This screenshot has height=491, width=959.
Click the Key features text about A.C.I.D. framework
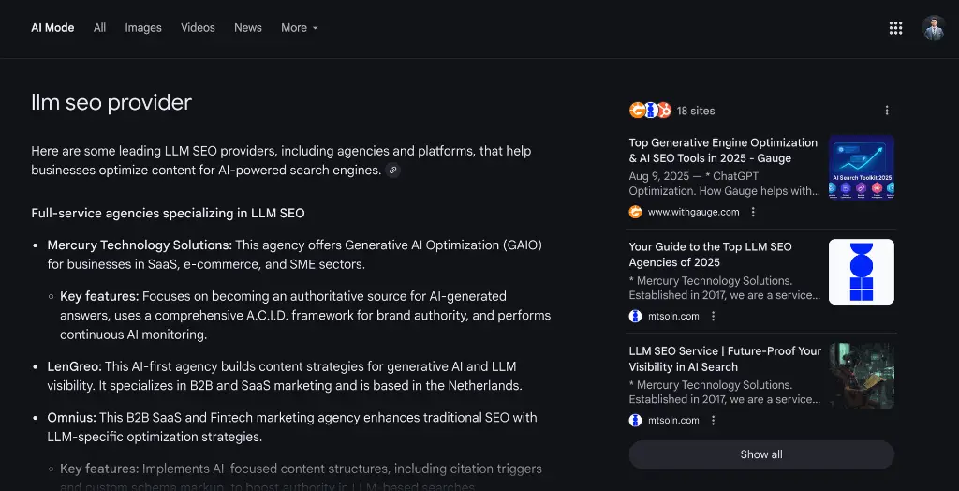coord(305,315)
